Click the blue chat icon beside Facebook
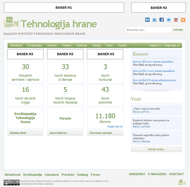190x187 pixels. (169, 20)
